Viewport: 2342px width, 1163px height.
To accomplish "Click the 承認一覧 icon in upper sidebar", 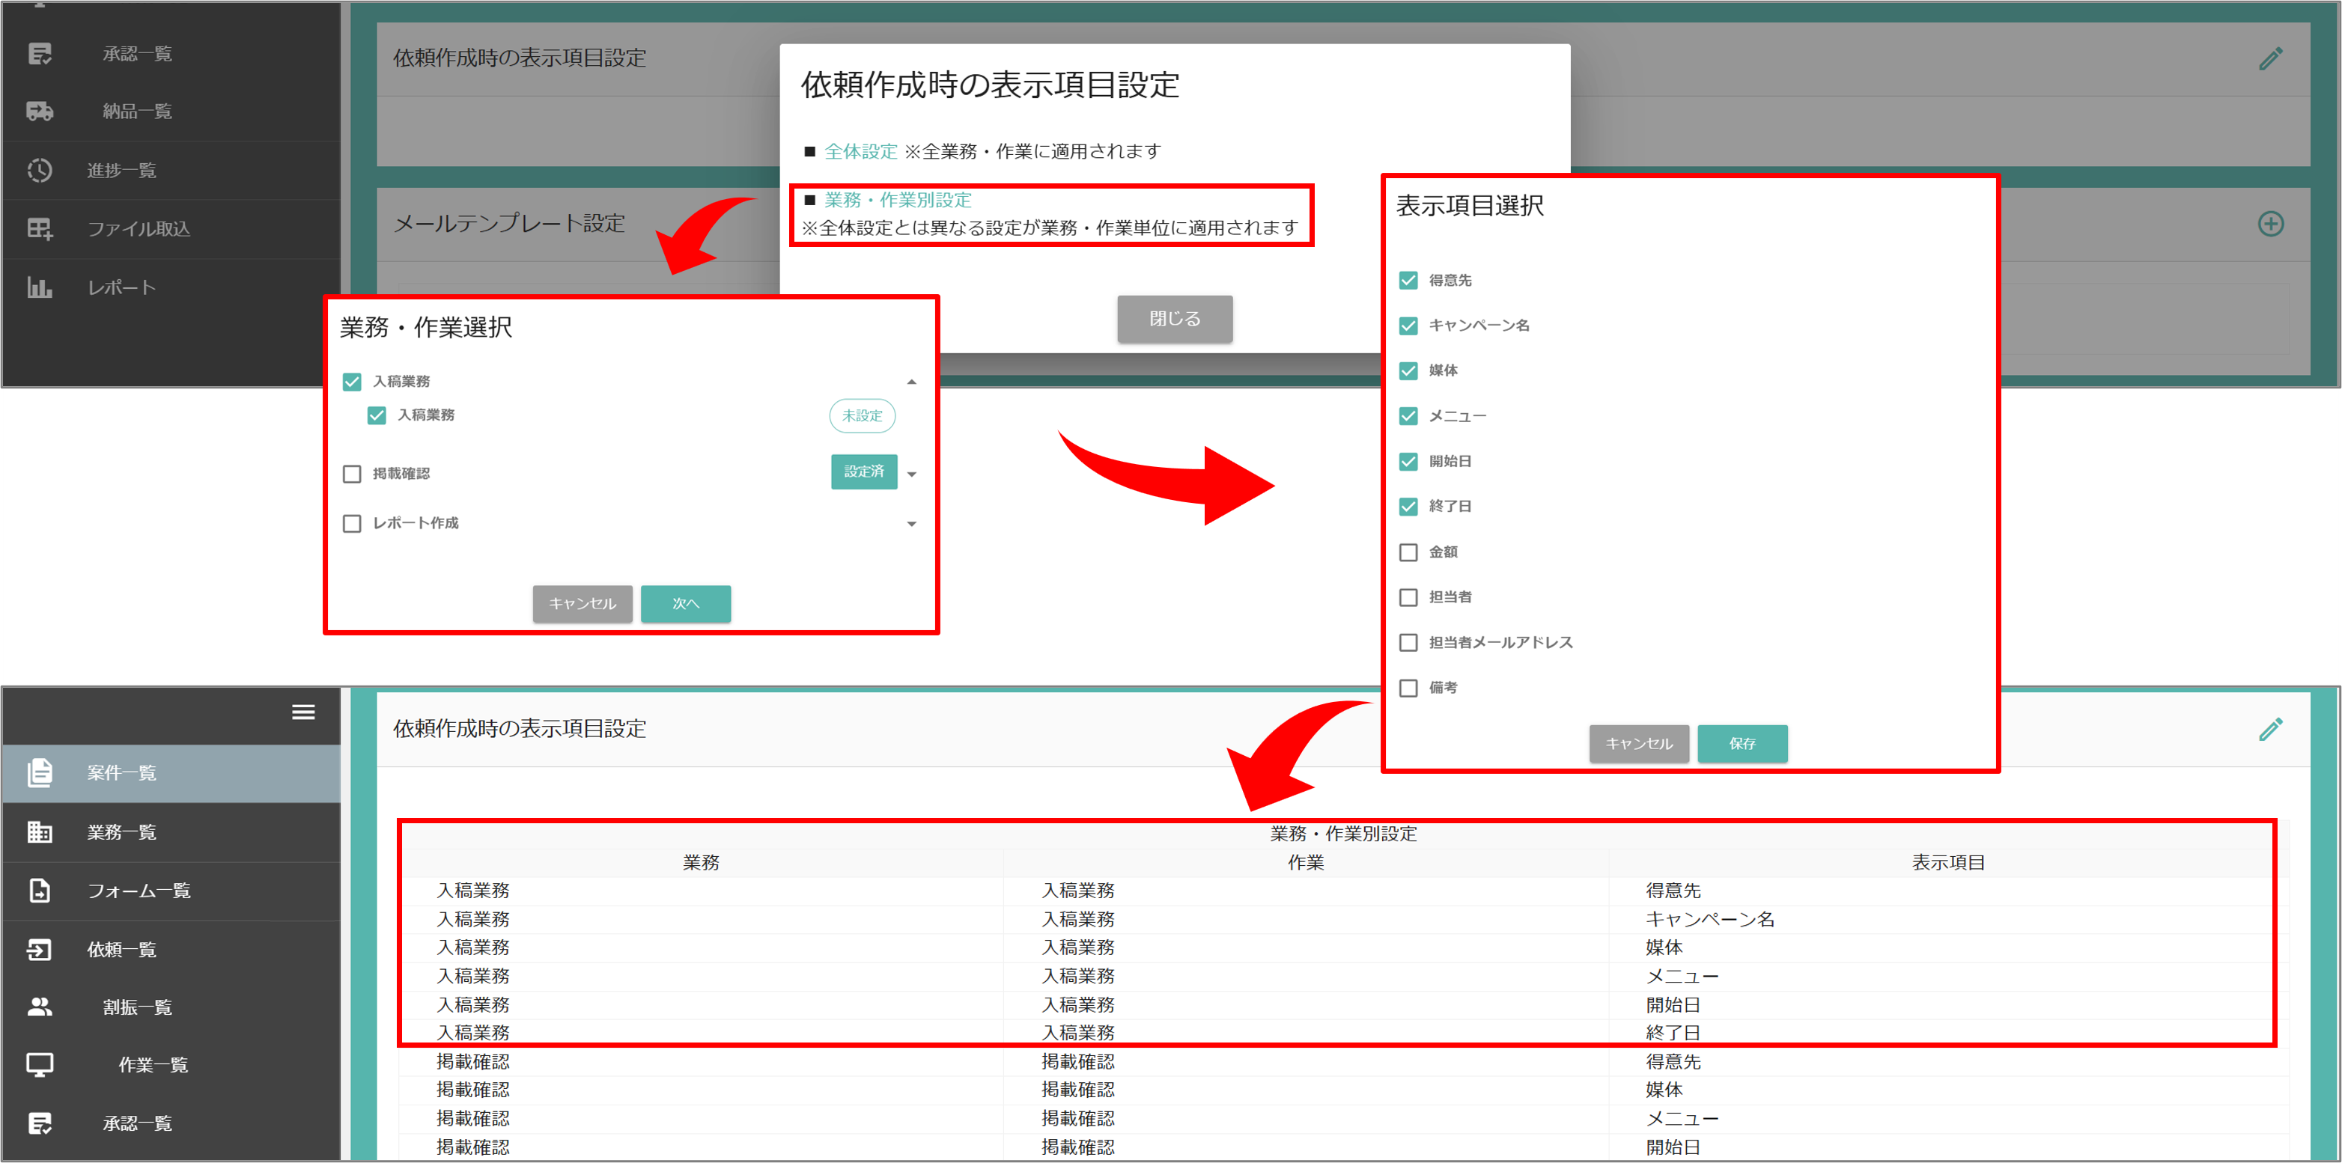I will pyautogui.click(x=39, y=54).
